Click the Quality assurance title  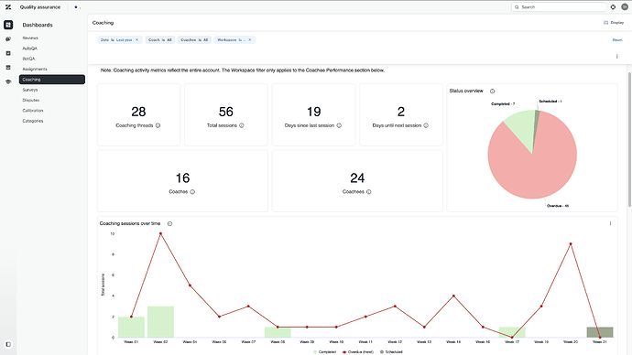tap(40, 7)
